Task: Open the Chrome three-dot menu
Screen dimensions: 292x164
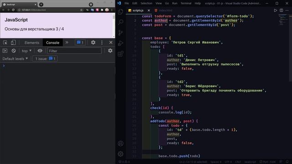Action: (112, 10)
